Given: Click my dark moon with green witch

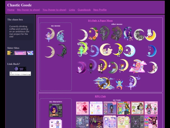Looking at the screenshot, I should click(x=62, y=51).
